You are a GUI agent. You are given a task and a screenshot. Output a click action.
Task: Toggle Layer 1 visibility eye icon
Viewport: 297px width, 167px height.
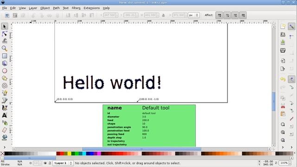pos(45,163)
